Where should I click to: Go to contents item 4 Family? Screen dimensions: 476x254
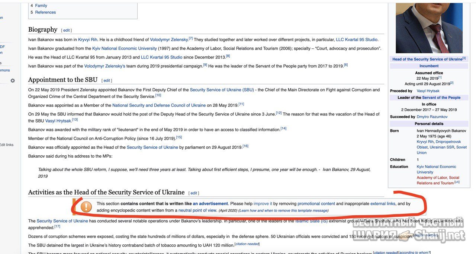pos(41,6)
